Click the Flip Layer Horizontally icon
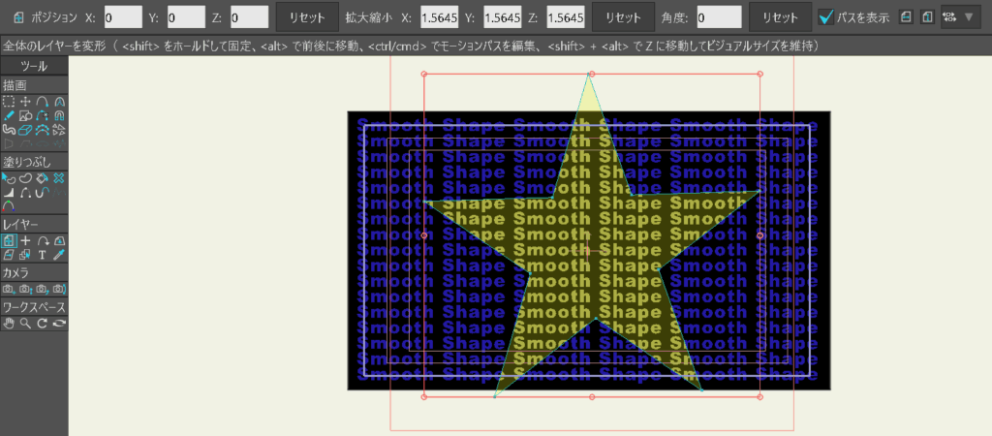 [906, 16]
